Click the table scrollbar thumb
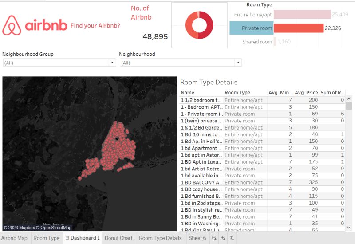The width and height of the screenshot is (355, 244). click(x=349, y=106)
